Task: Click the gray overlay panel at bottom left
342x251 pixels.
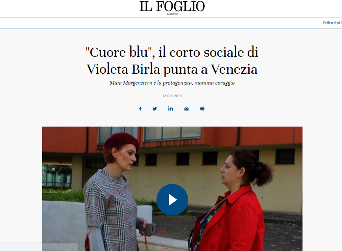Action: pos(39,247)
